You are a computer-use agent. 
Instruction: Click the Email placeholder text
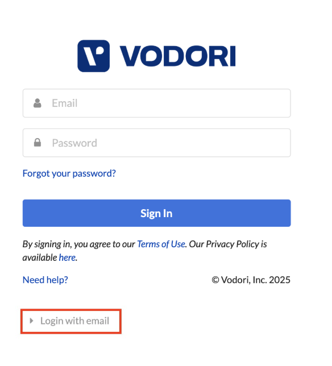[x=64, y=103]
